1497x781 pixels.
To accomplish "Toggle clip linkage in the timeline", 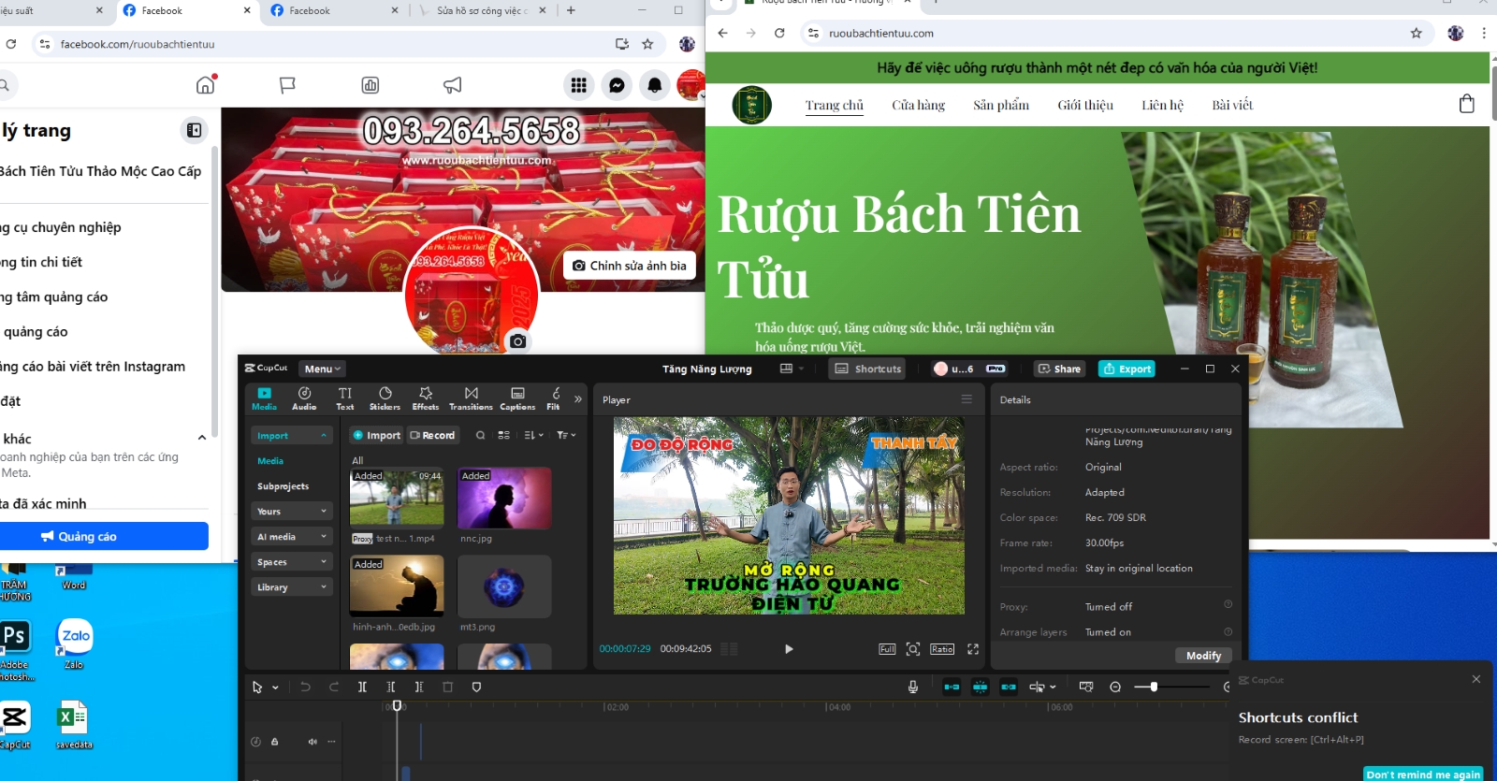I will coord(1009,687).
